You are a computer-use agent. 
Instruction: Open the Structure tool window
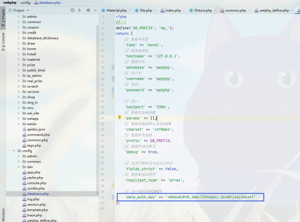pyautogui.click(x=3, y=215)
